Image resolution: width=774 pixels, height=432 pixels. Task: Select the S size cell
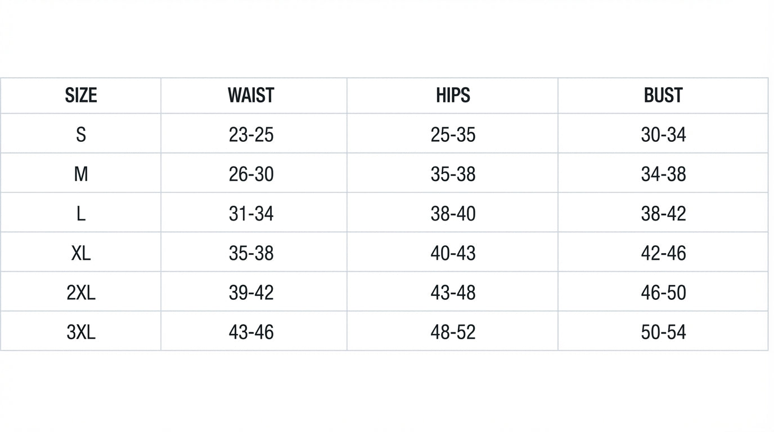point(81,134)
